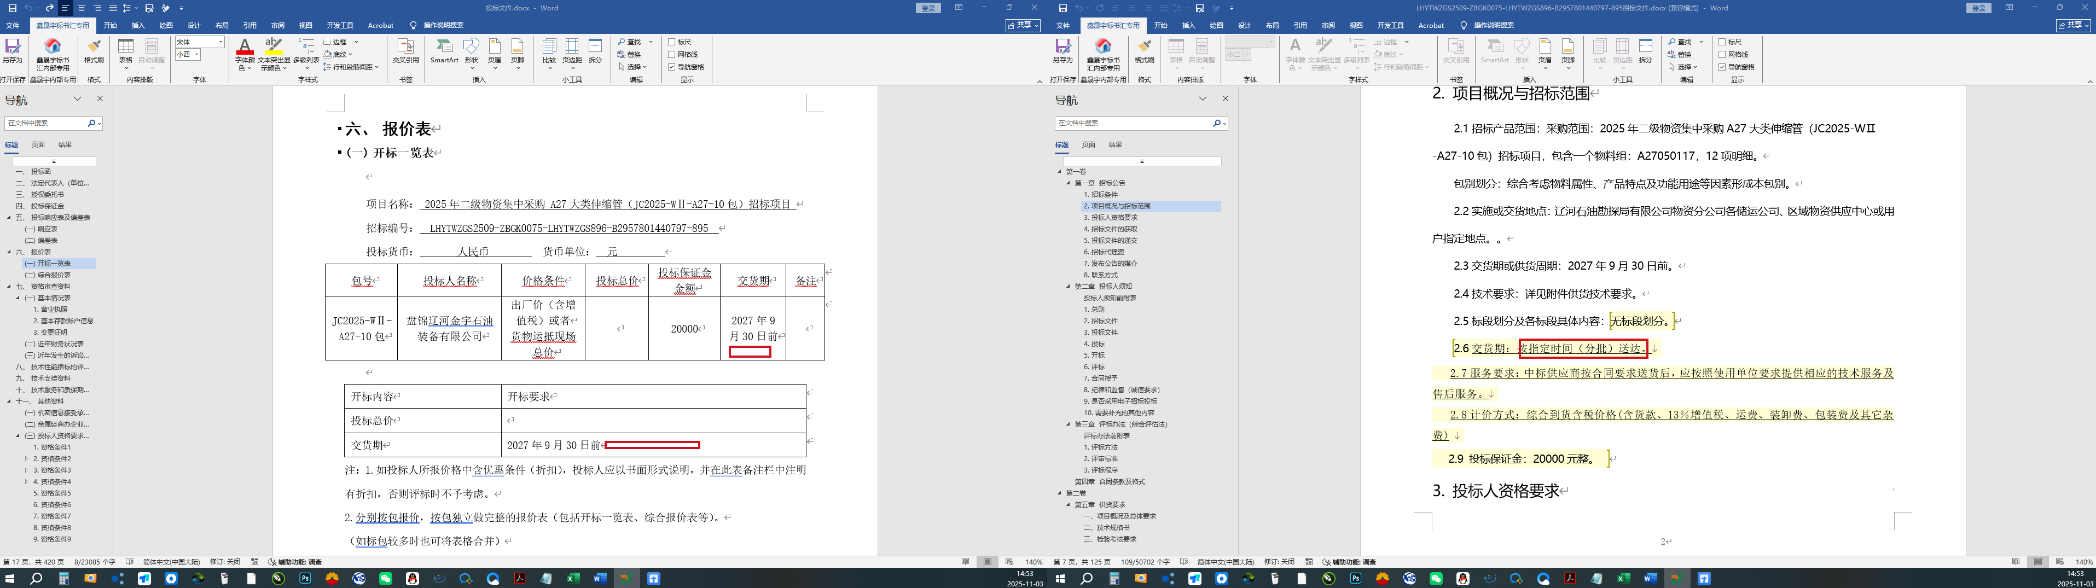Viewport: 2096px width, 588px height.
Task: Click 另存为 icon in left Word window
Action: [x=12, y=51]
